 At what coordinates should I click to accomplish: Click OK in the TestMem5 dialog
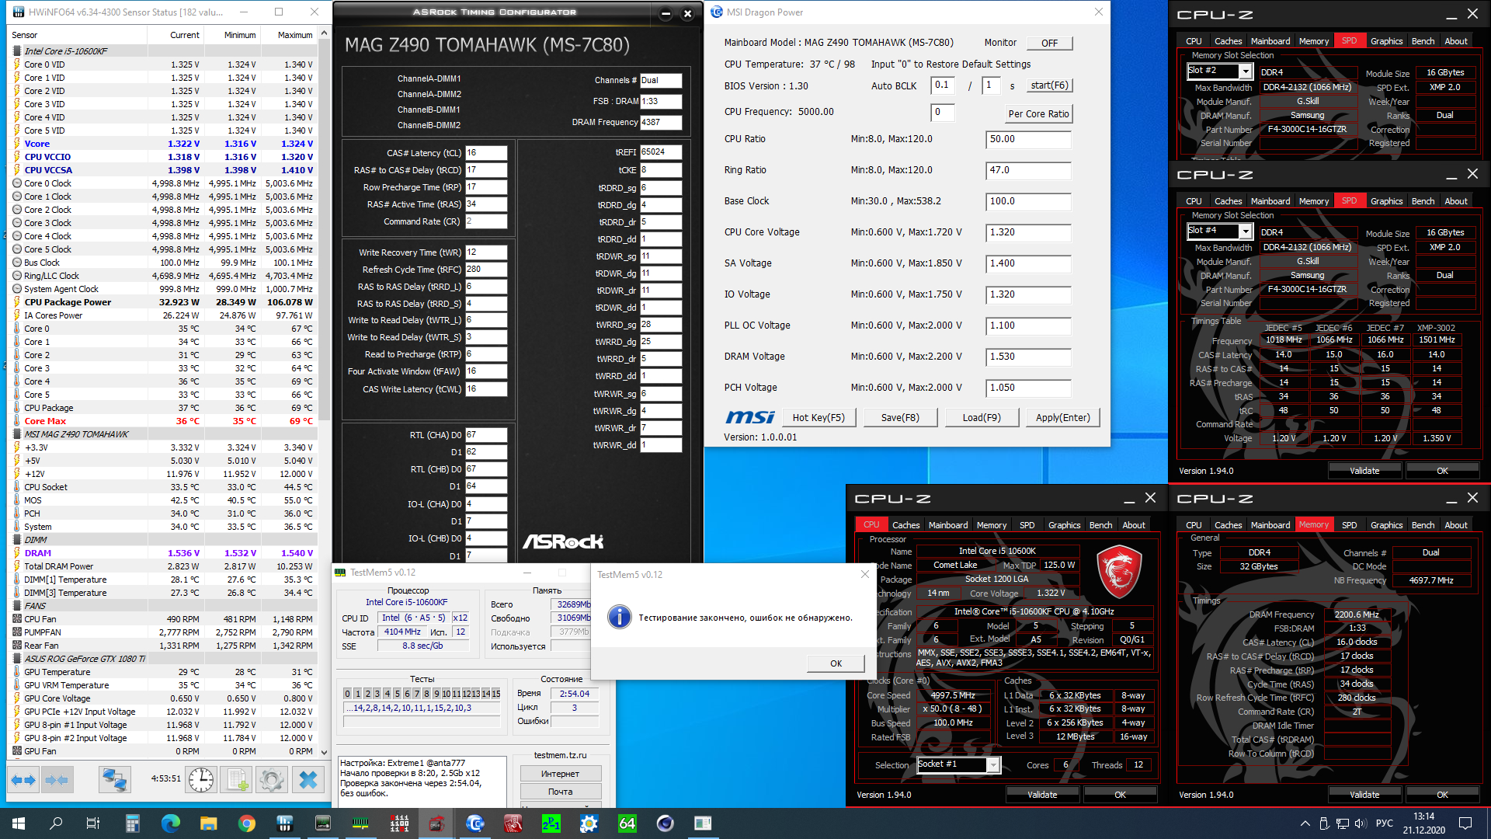tap(836, 663)
